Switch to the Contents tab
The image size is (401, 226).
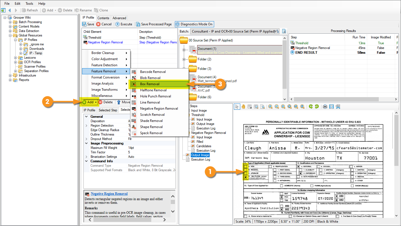pos(103,18)
